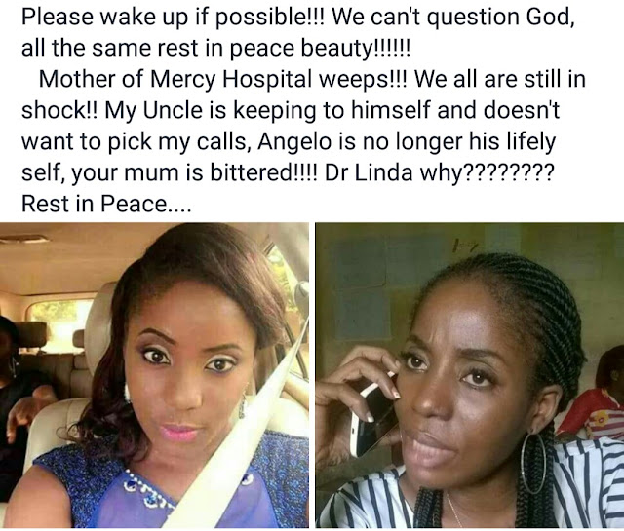Open the right photo of woman on phone
Image resolution: width=624 pixels, height=531 pixels.
(x=470, y=375)
